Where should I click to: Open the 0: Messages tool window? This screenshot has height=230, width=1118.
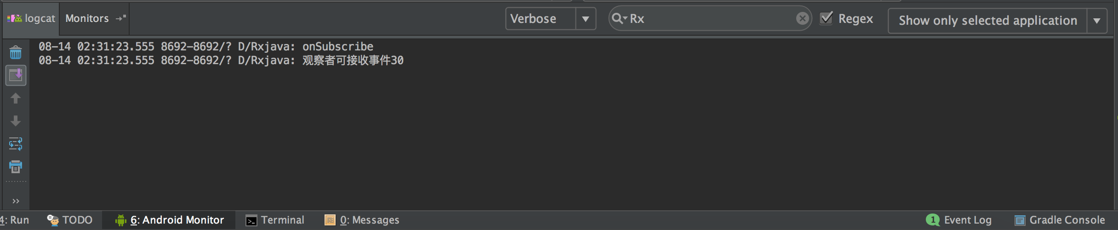(x=362, y=220)
